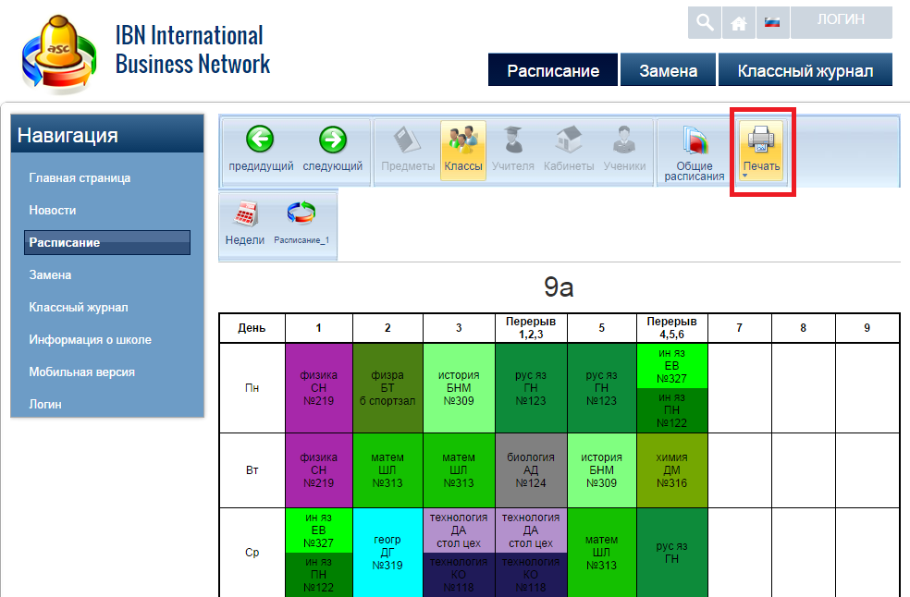Go to home via house icon

coord(738,23)
